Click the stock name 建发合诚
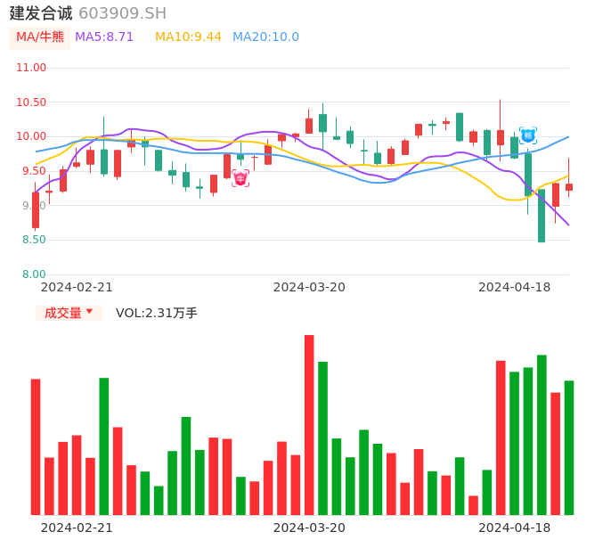The image size is (611, 540). [x=41, y=13]
